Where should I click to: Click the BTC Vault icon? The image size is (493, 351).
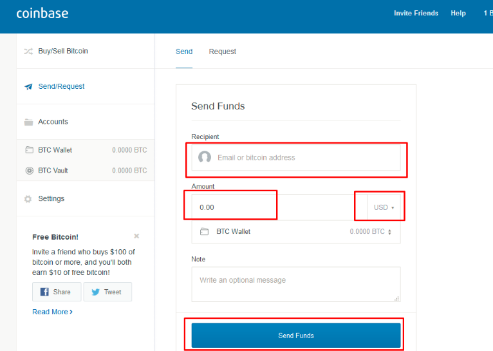click(29, 171)
